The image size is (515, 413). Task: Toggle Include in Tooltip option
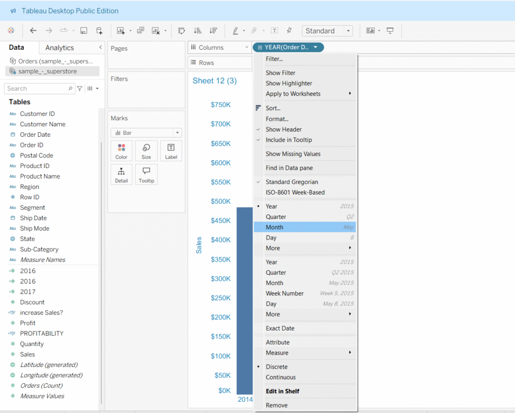[289, 140]
